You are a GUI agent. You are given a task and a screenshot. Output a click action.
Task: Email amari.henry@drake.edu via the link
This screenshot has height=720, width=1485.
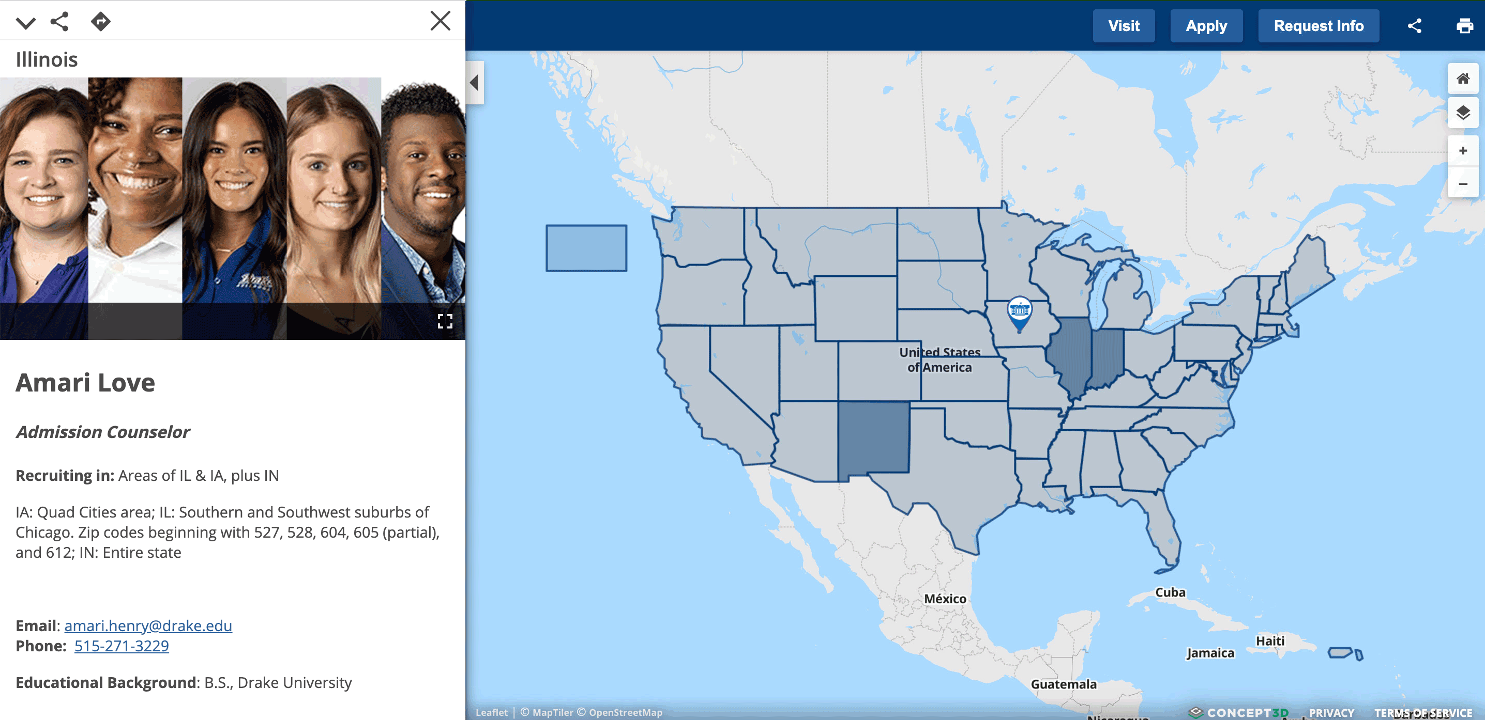[148, 625]
